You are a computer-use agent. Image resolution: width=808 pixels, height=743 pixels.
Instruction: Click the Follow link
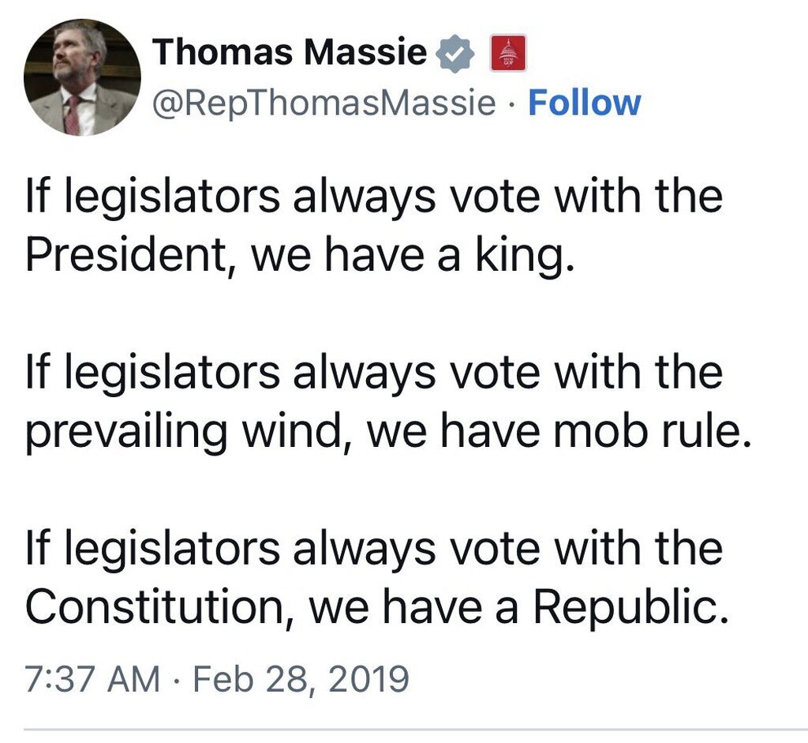pos(584,103)
